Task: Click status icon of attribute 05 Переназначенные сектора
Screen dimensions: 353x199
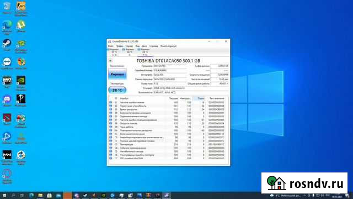Action: (x=110, y=117)
